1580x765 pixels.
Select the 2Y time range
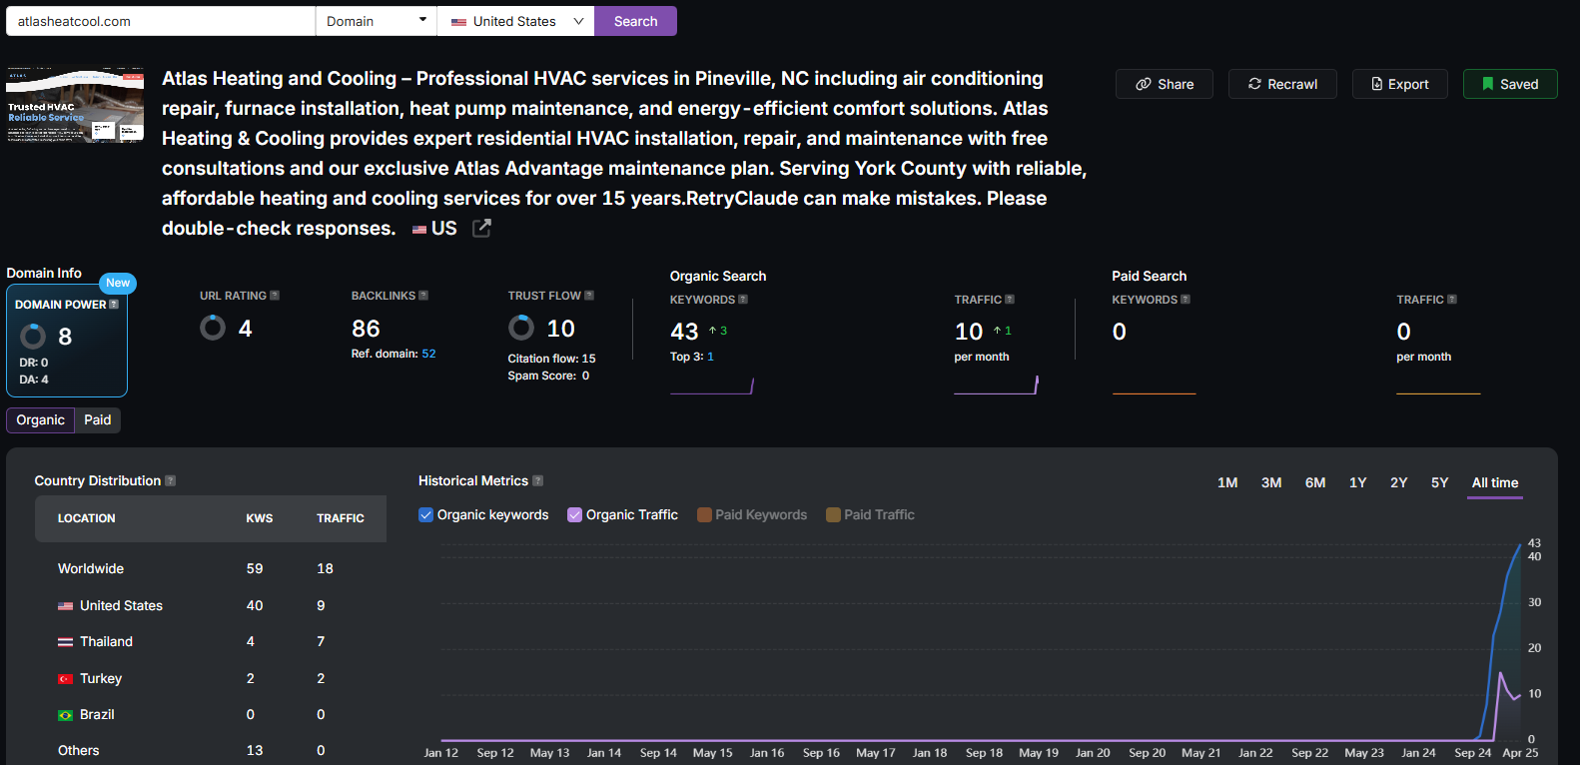(x=1399, y=482)
